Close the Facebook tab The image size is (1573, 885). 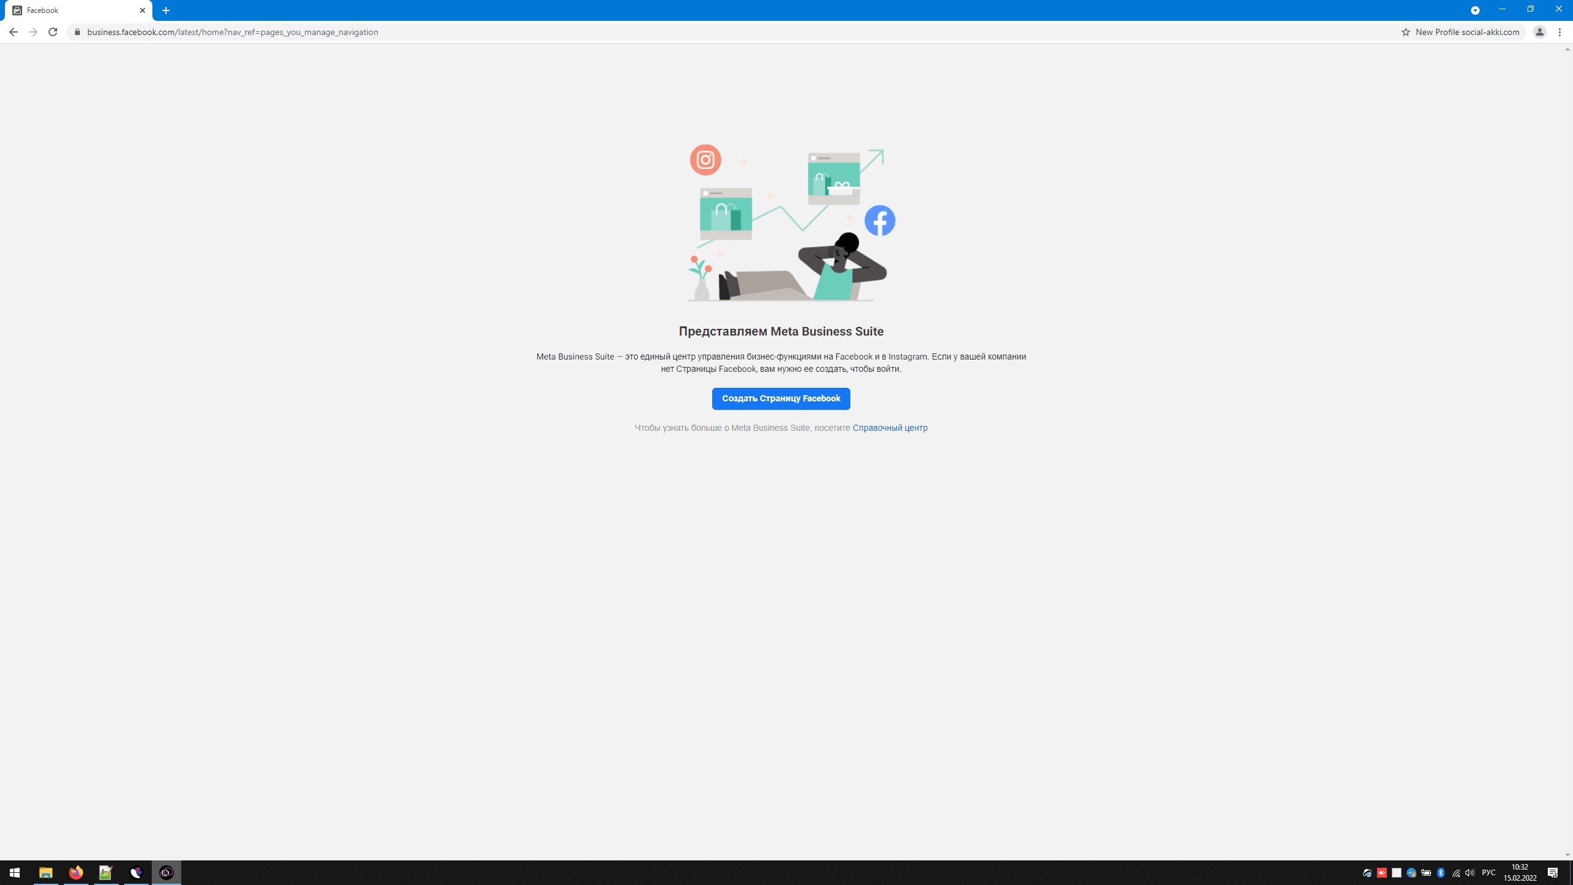point(143,10)
